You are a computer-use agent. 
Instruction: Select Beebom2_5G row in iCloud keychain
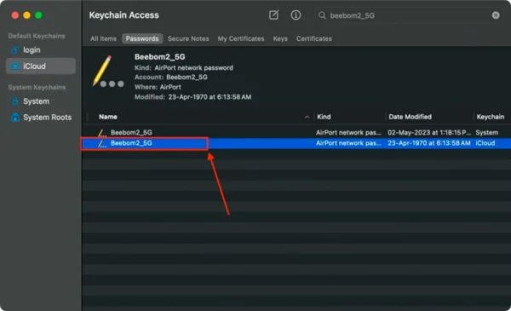click(x=296, y=143)
